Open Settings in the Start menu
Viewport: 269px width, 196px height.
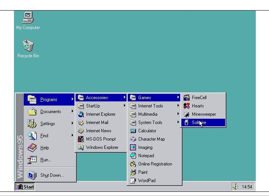click(x=49, y=124)
